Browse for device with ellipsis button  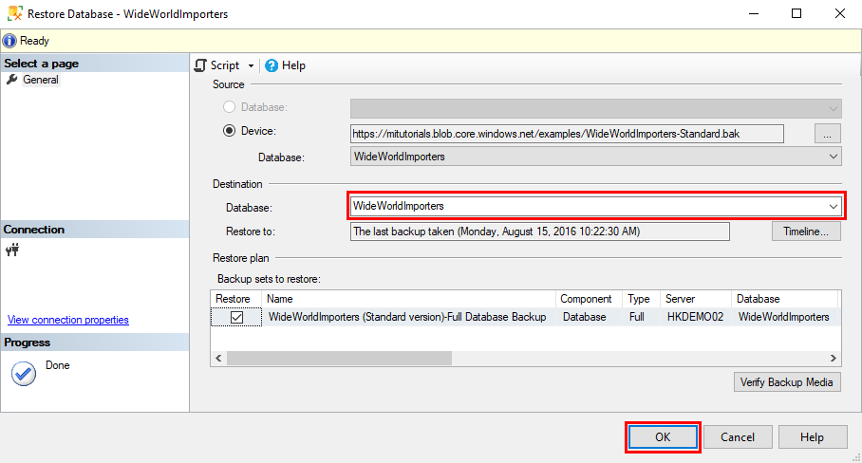point(828,134)
